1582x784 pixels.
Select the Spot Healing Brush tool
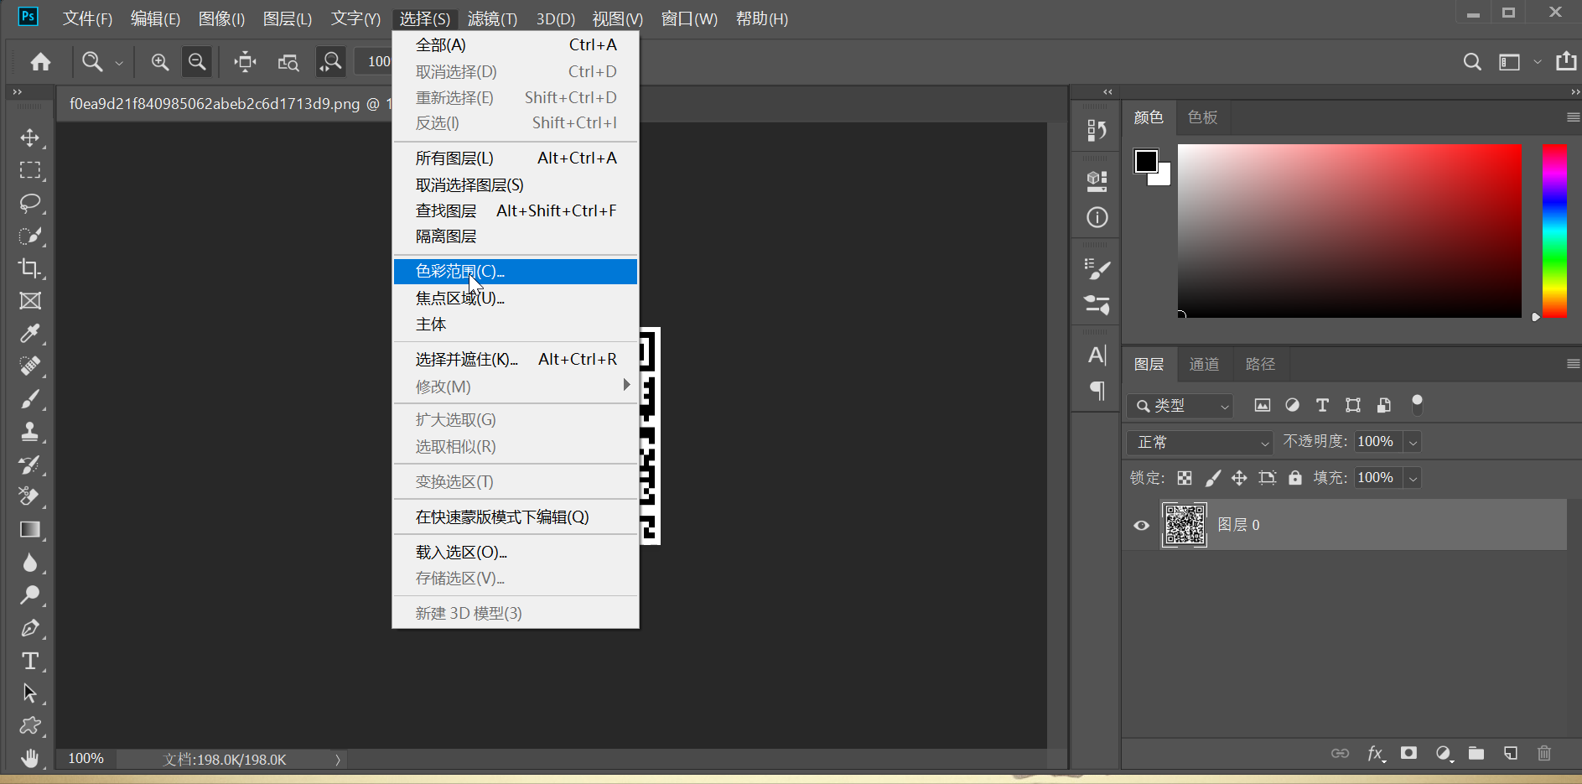click(x=30, y=366)
